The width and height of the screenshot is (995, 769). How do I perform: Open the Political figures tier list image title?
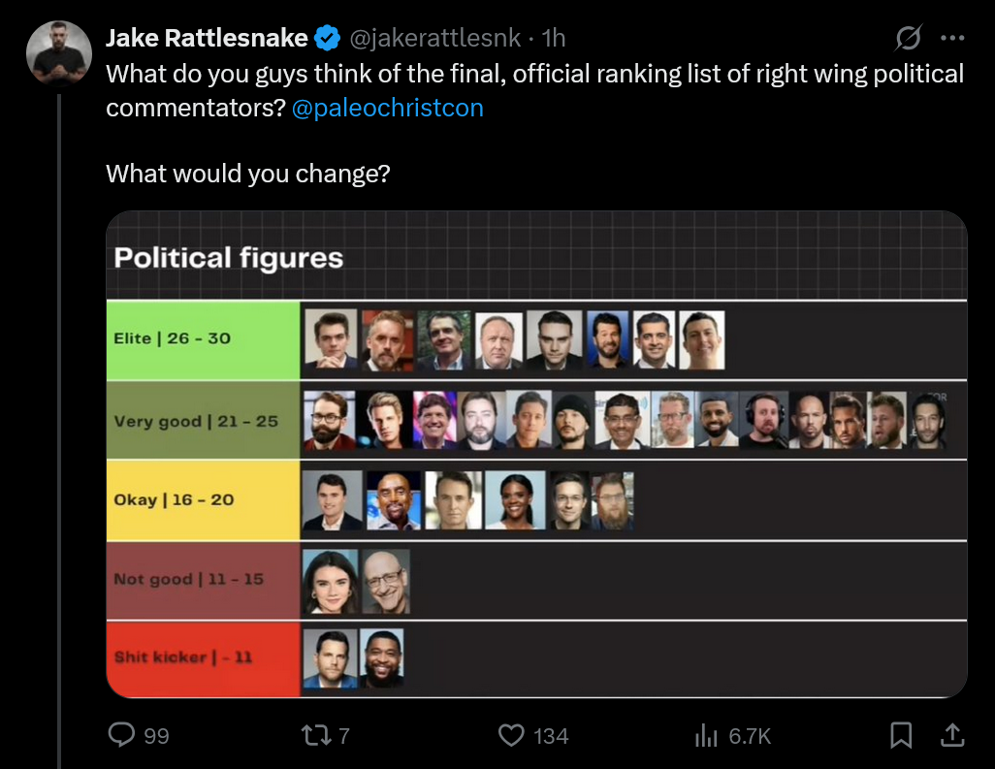pos(229,258)
